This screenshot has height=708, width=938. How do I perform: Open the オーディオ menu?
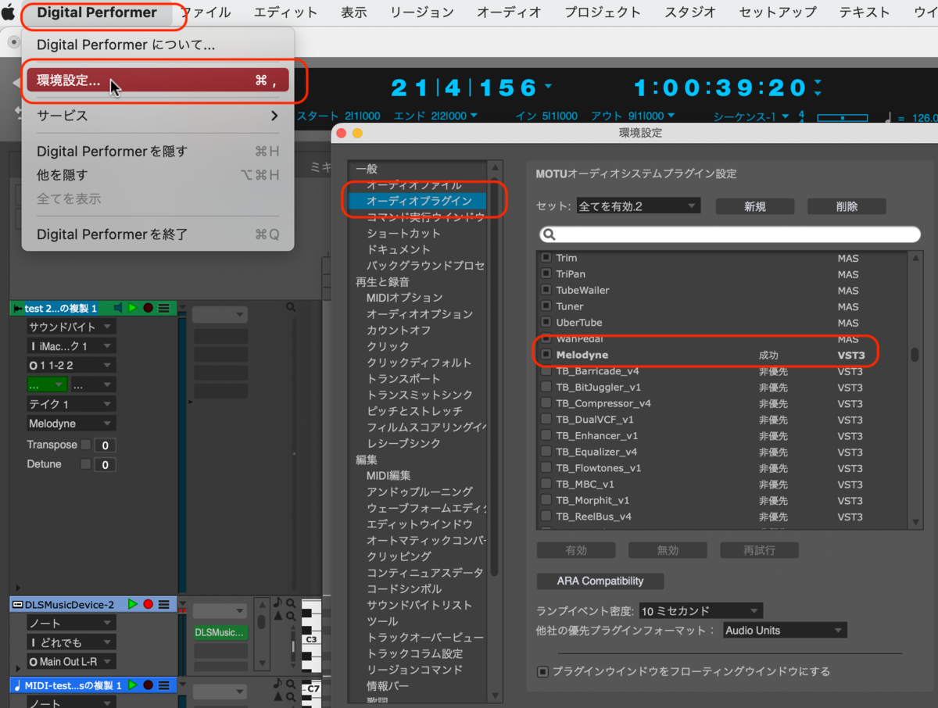tap(509, 12)
